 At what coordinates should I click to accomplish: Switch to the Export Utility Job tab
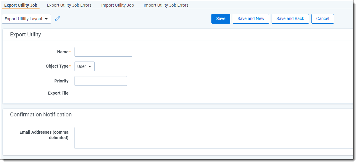click(21, 5)
